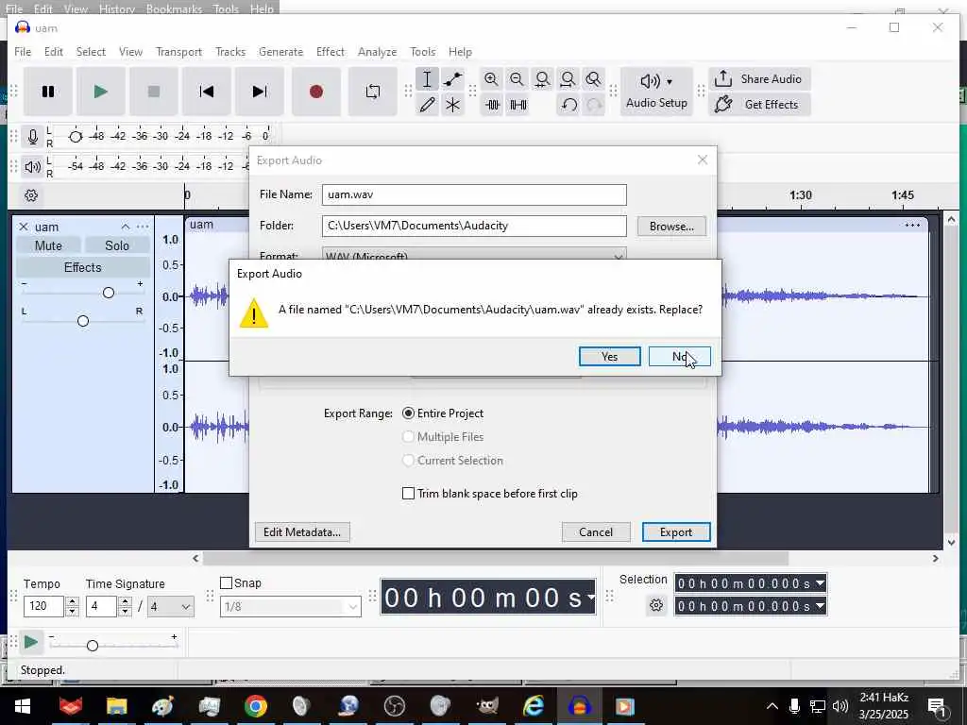Viewport: 967px width, 725px height.
Task: Open the Transport menu
Action: coord(178,52)
